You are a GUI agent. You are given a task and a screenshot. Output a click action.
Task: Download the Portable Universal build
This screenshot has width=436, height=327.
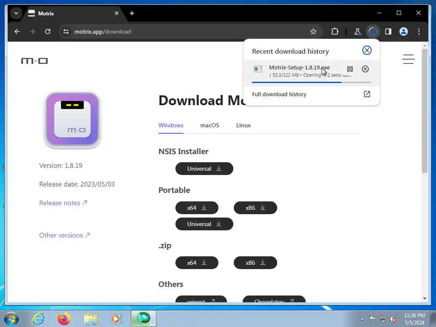(x=204, y=224)
